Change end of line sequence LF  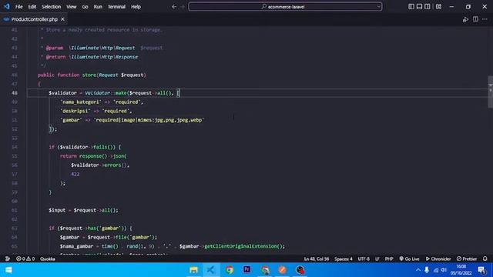pos(377,259)
